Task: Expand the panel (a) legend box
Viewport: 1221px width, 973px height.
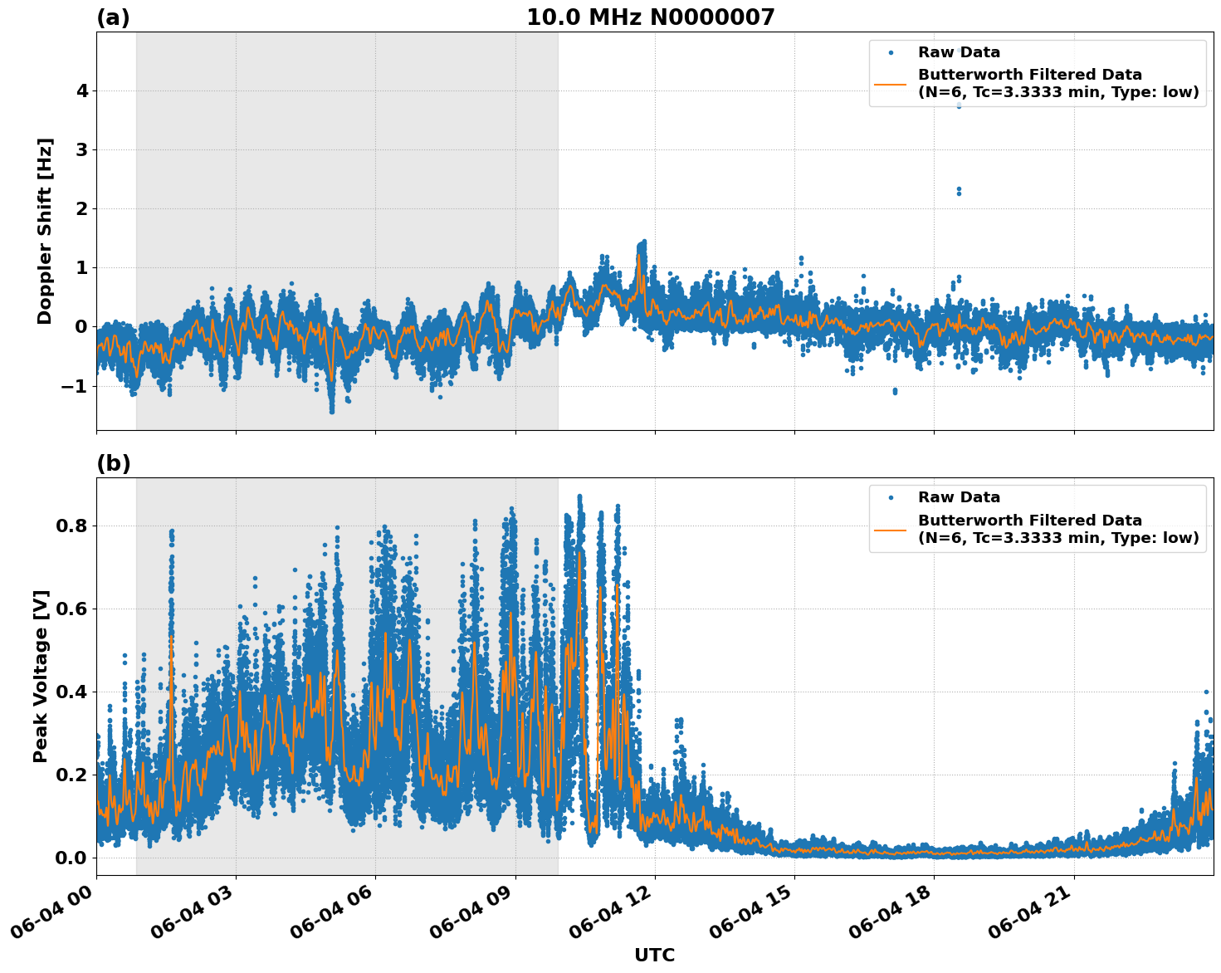Action: pos(1038,75)
